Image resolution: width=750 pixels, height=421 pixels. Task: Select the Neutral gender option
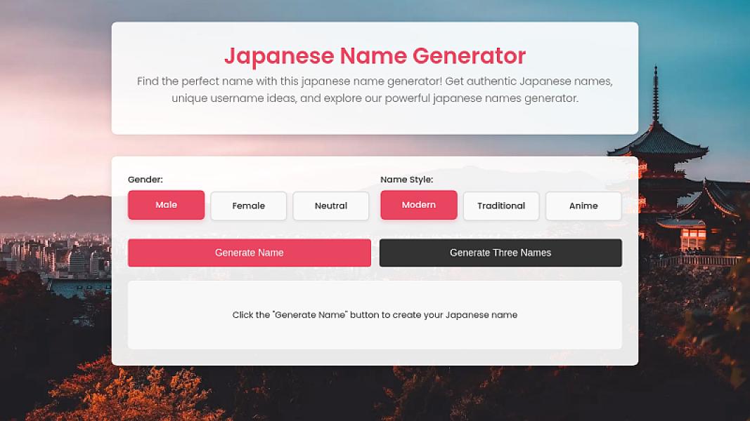coord(330,206)
